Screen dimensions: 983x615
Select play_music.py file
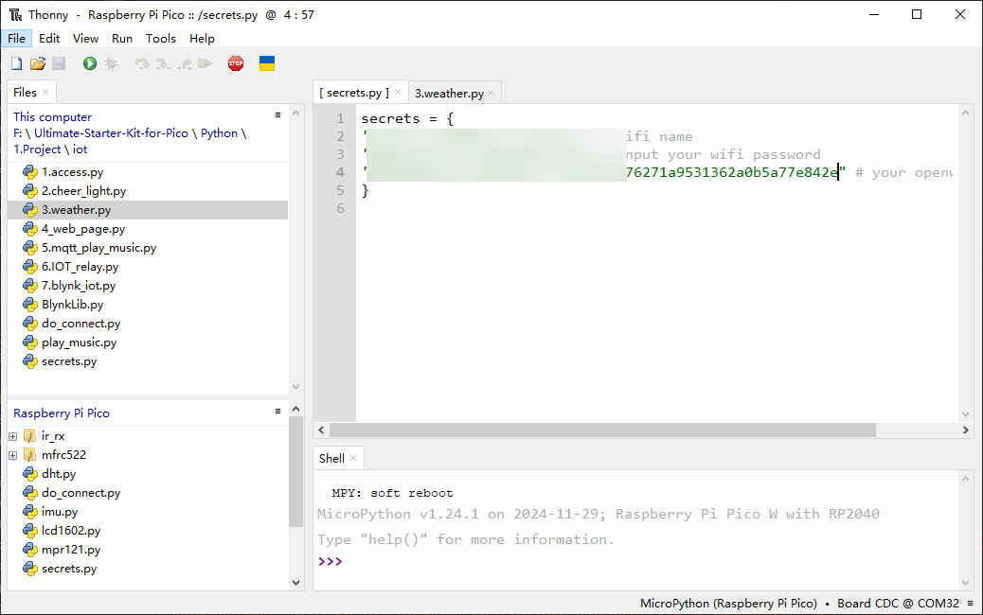coord(79,343)
